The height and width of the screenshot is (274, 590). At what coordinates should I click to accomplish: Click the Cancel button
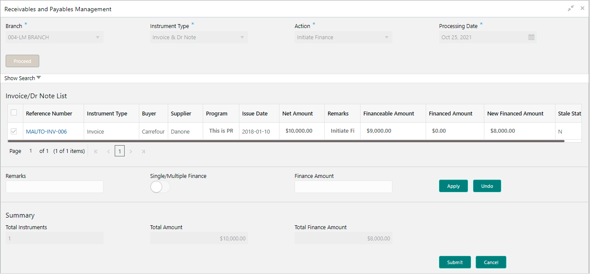[x=491, y=262]
